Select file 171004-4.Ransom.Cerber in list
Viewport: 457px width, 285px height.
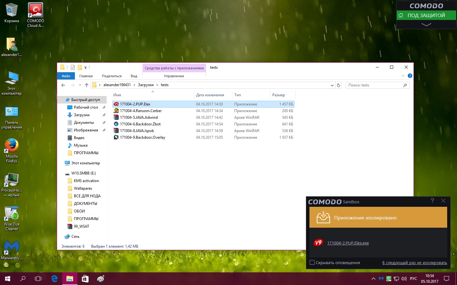tap(141, 111)
